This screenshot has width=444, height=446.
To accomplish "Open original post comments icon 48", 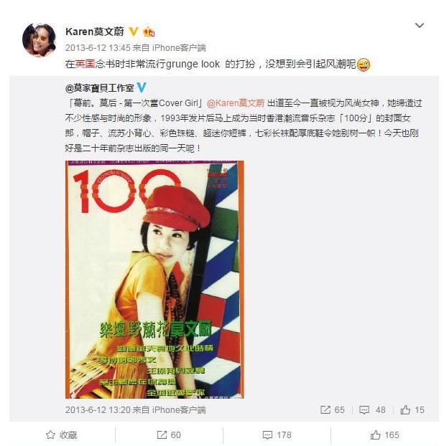I will click(372, 410).
